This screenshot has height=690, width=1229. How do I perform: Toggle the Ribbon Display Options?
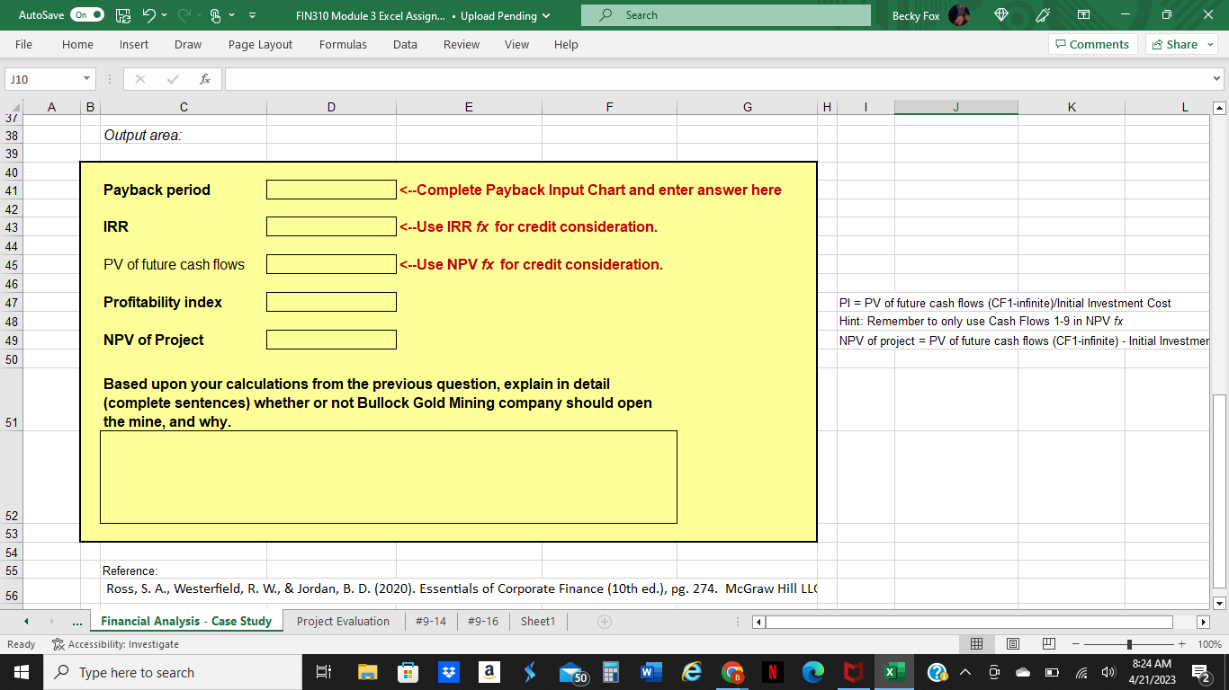pyautogui.click(x=1084, y=15)
